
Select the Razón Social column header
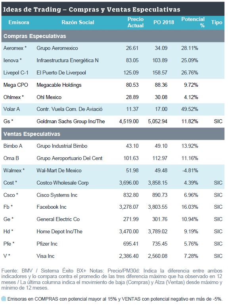[78, 22]
